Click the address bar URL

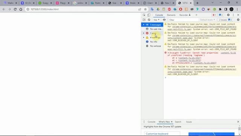tap(44, 9)
